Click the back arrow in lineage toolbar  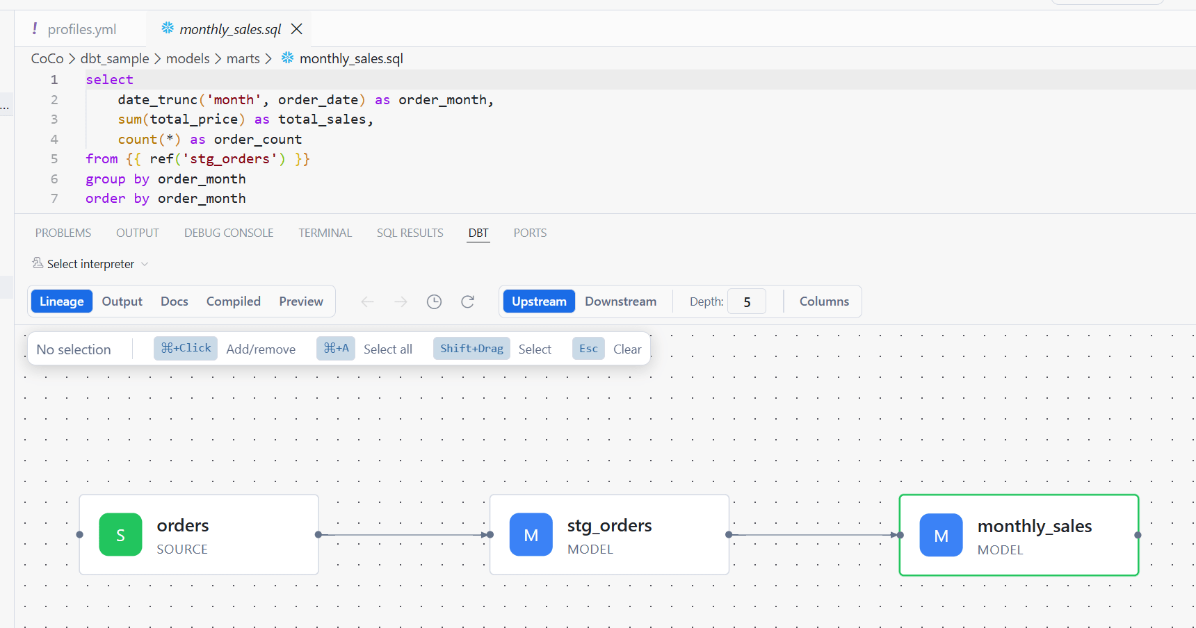click(x=368, y=301)
